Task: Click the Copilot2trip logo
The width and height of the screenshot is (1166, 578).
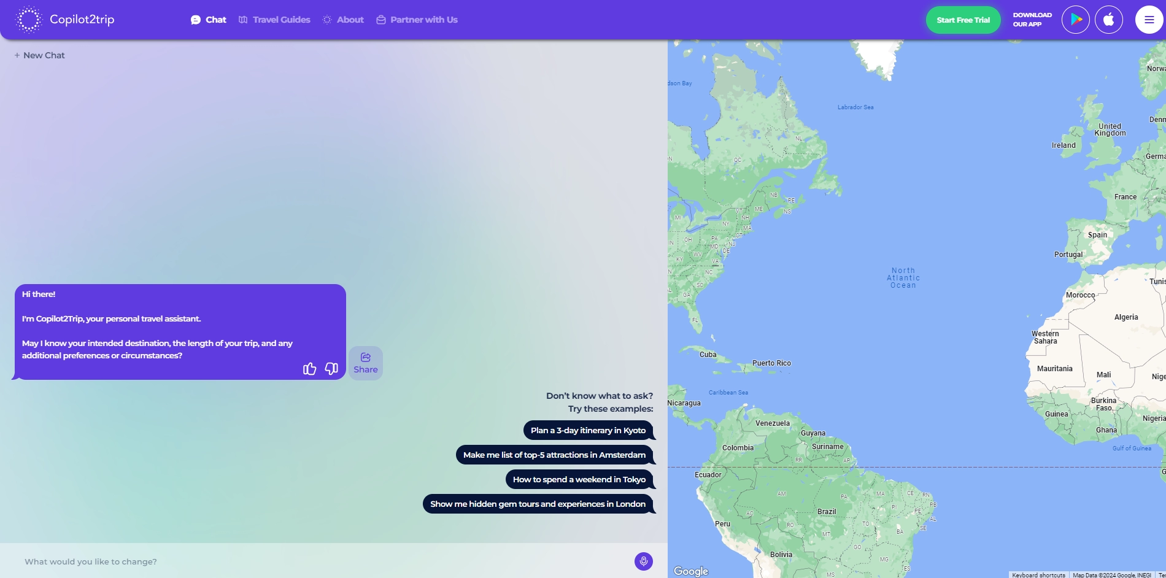Action: (65, 20)
